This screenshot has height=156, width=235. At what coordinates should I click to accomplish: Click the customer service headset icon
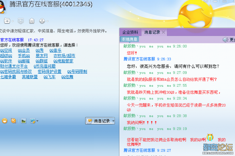coord(42,21)
